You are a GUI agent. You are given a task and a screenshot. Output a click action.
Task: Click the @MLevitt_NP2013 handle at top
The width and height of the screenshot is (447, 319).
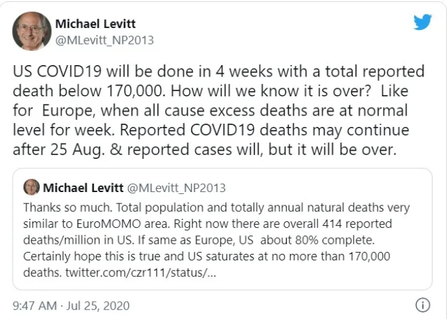pos(104,40)
